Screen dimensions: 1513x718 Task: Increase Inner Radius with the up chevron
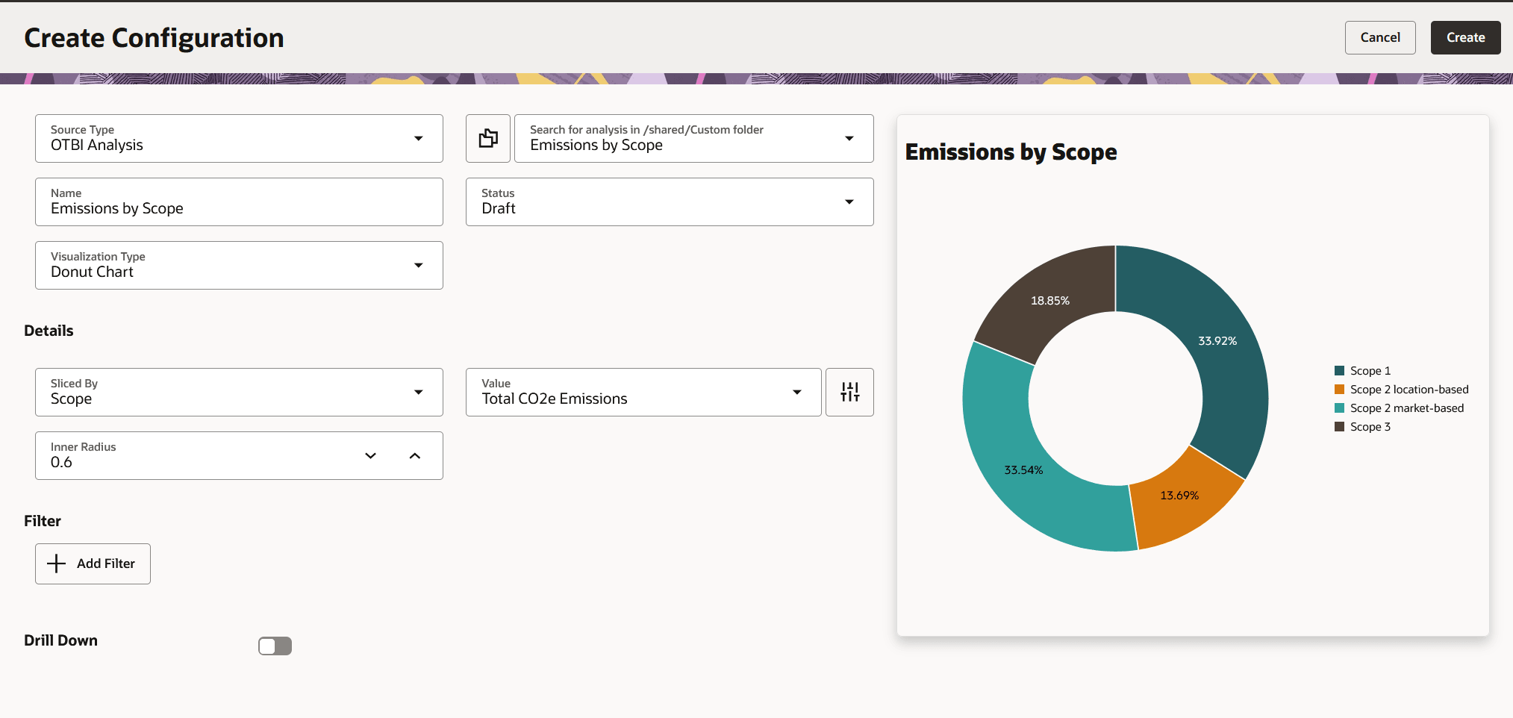pos(415,455)
